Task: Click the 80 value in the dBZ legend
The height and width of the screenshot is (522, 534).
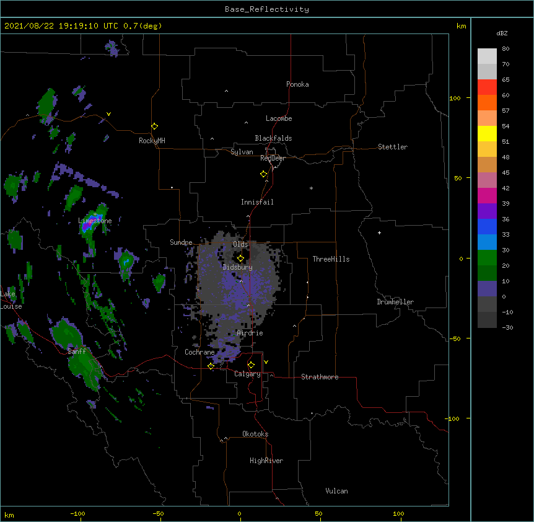Action: pos(506,49)
